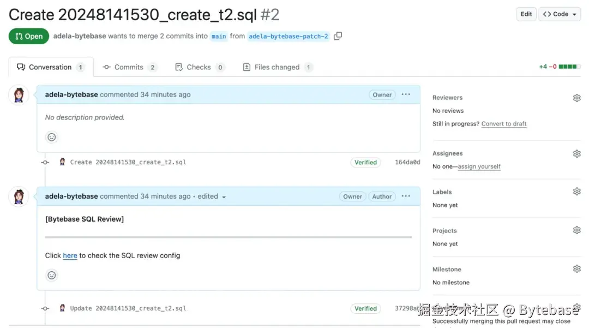Click the adela-bytebase author link in the header
The width and height of the screenshot is (589, 328).
80,36
